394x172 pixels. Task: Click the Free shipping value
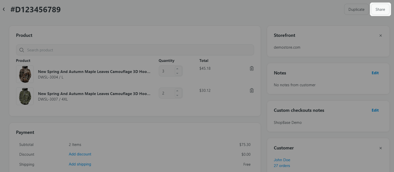[247, 164]
